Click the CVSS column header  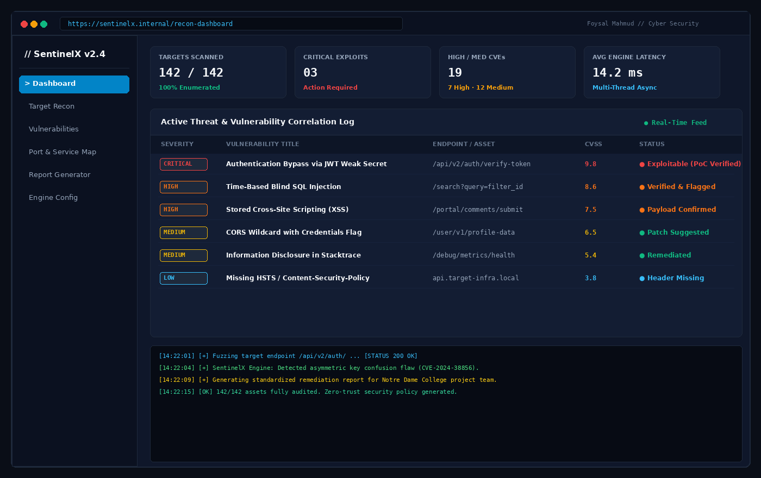(594, 144)
